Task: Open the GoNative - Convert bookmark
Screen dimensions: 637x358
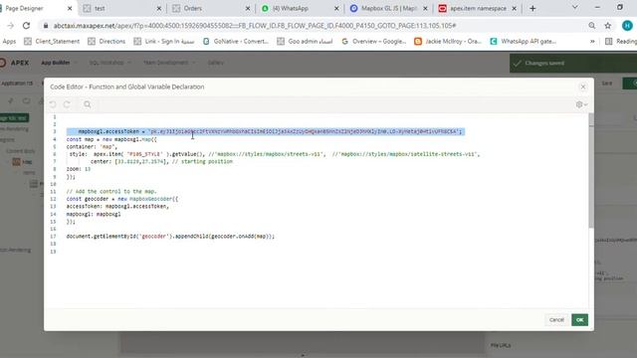Action: point(236,42)
